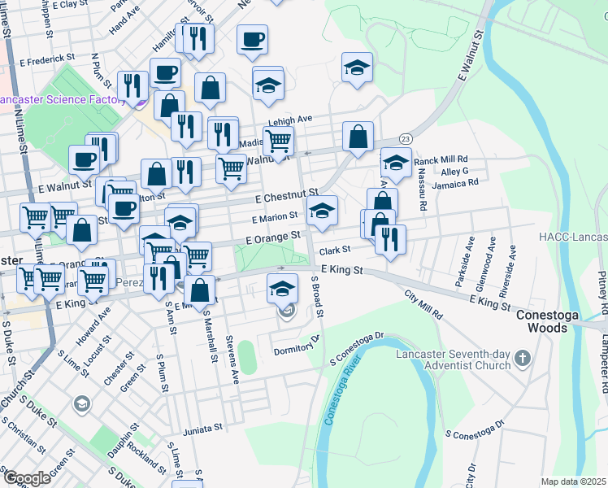
Task: Open the shopping cart marker above Howard Ave
Action: pyautogui.click(x=93, y=281)
